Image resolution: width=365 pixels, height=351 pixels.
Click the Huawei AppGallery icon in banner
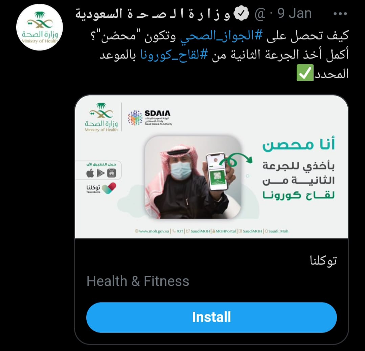click(112, 173)
